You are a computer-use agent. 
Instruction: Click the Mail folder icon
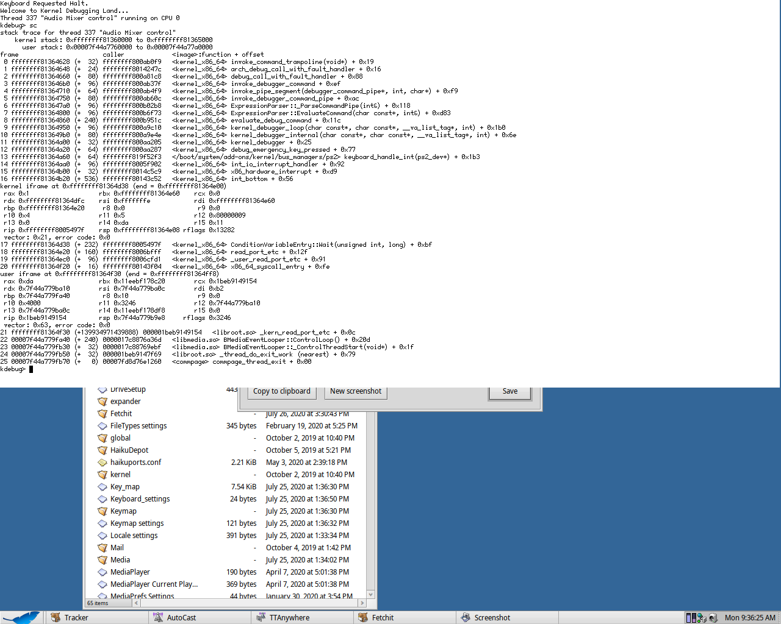pos(103,548)
